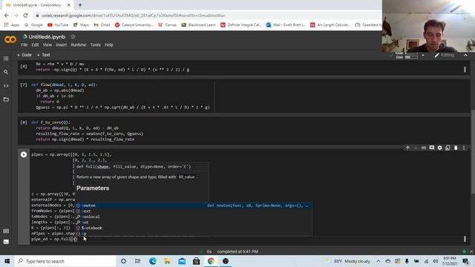
Task: Show hidden system tray icons
Action: click(379, 261)
